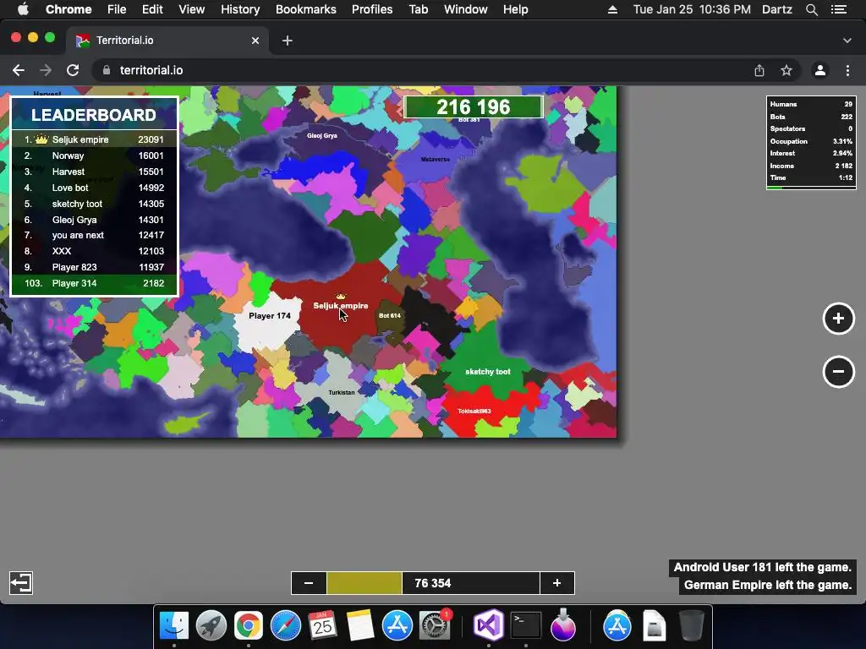Click the territorial.io address bar

[x=425, y=70]
